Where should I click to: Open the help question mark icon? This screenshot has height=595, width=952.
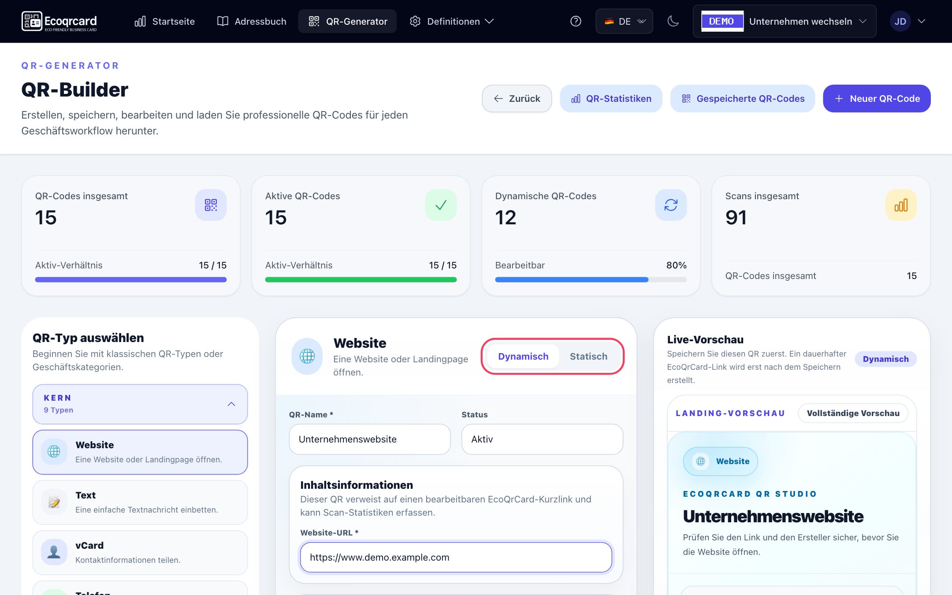576,21
